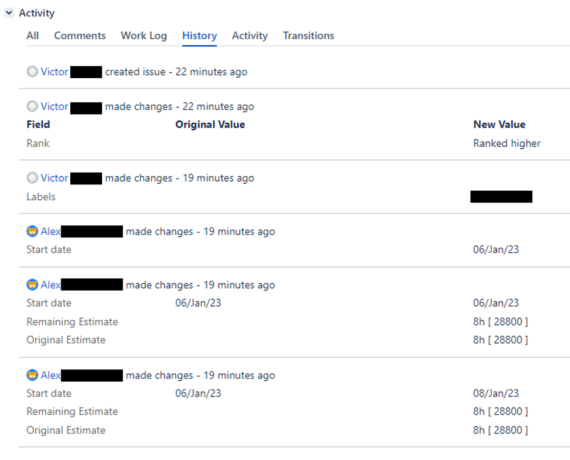The image size is (570, 460).
Task: Open the Work Log tab
Action: [x=144, y=35]
